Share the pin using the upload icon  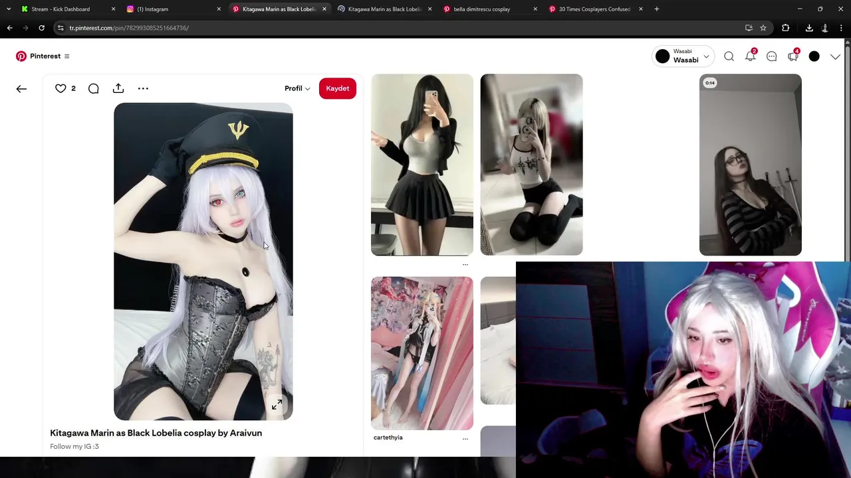click(118, 88)
